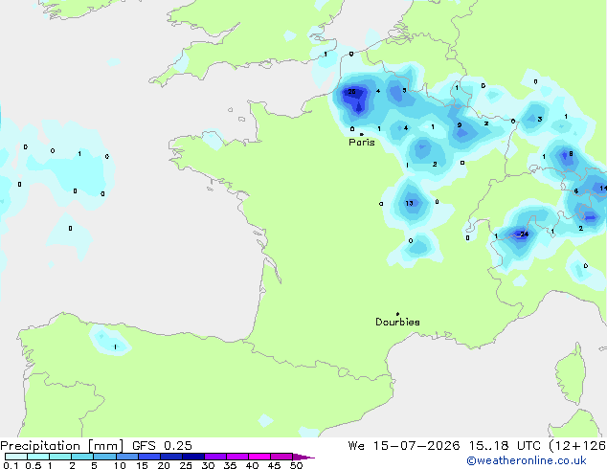Click the 24 mm value near the Alps
607x469 pixels.
[x=524, y=234]
